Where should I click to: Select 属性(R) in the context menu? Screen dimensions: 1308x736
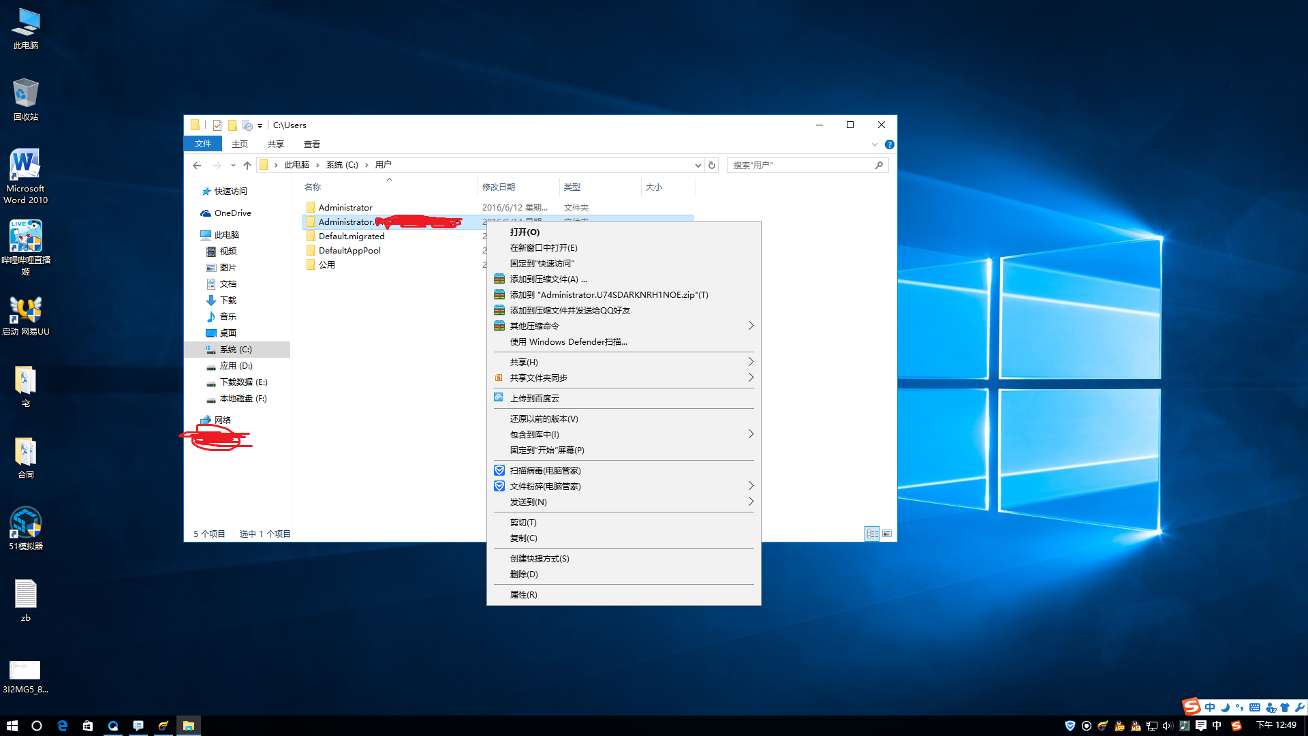(523, 594)
